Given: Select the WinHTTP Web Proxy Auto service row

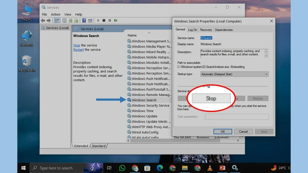Looking at the screenshot, I should pos(149,127).
